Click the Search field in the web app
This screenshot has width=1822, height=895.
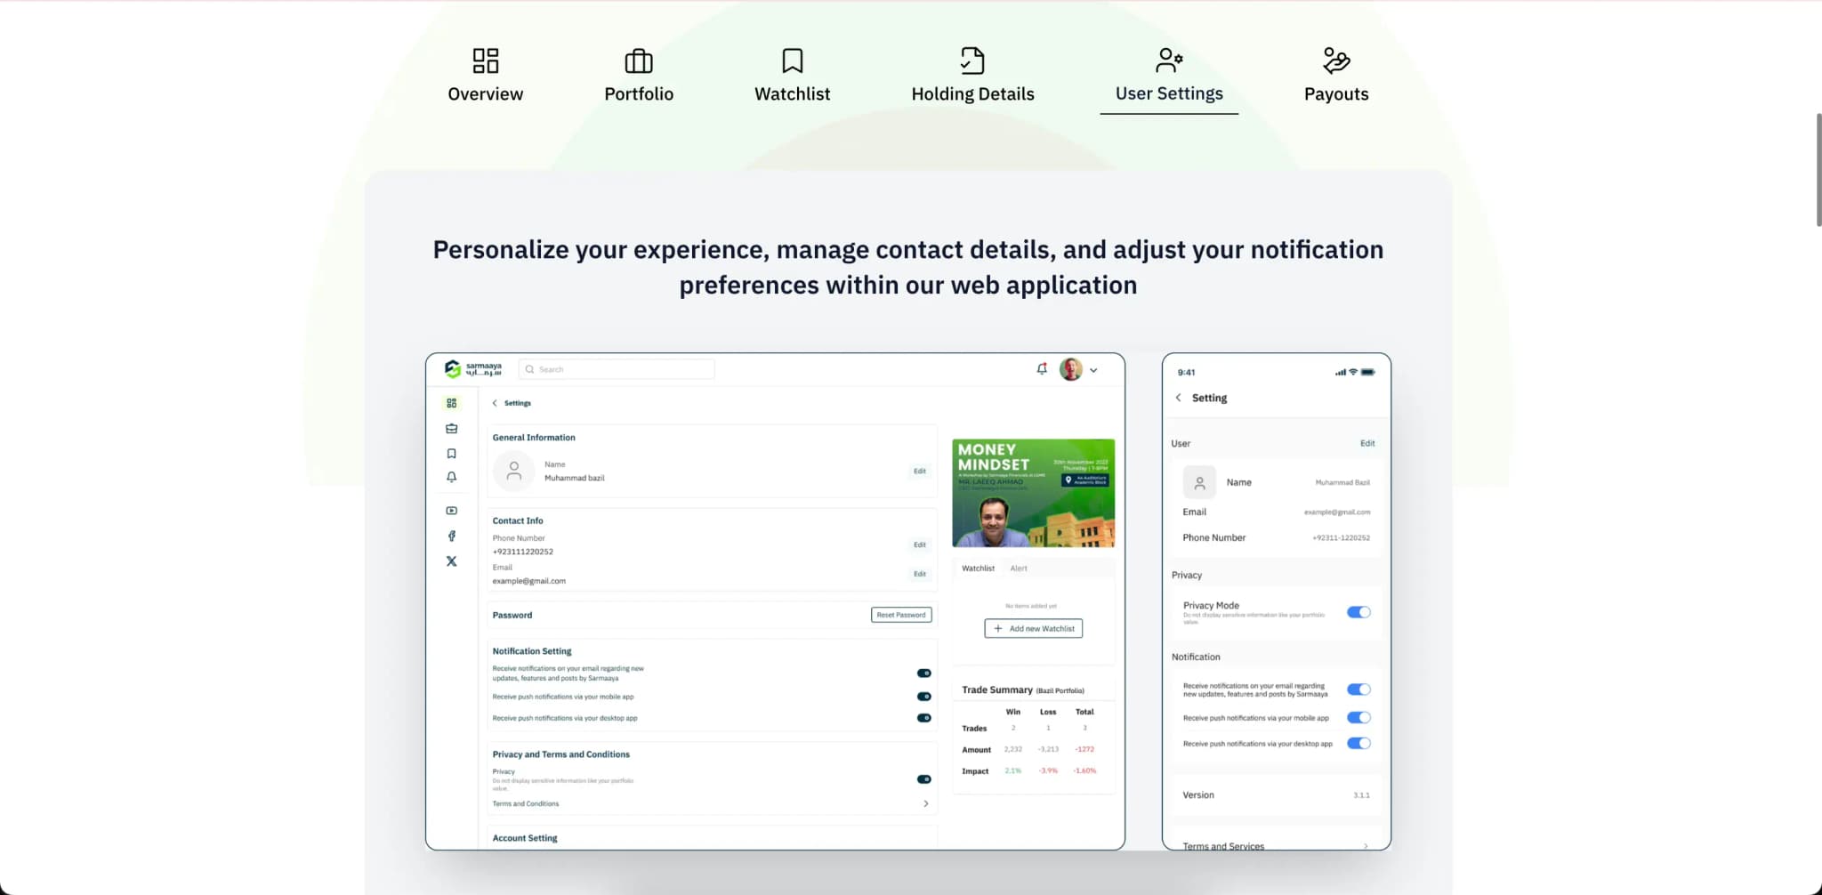[617, 369]
